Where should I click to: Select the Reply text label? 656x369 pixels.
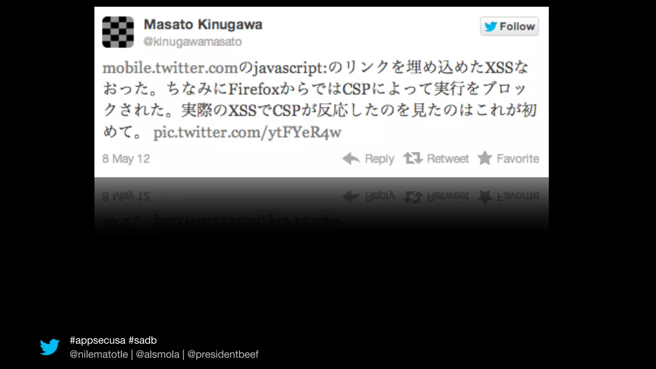(x=380, y=159)
